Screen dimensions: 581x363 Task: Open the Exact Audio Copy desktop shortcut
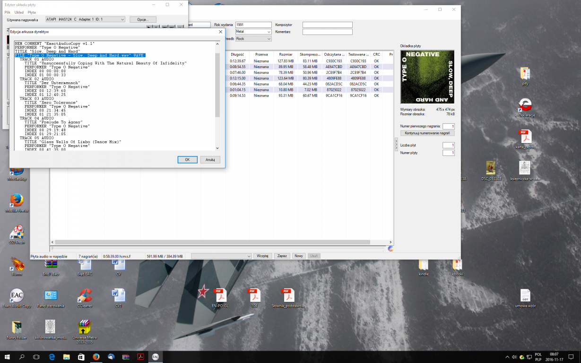tap(17, 298)
